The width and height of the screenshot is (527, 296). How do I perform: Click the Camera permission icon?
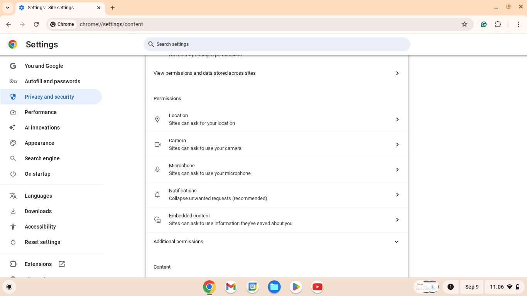pyautogui.click(x=157, y=145)
